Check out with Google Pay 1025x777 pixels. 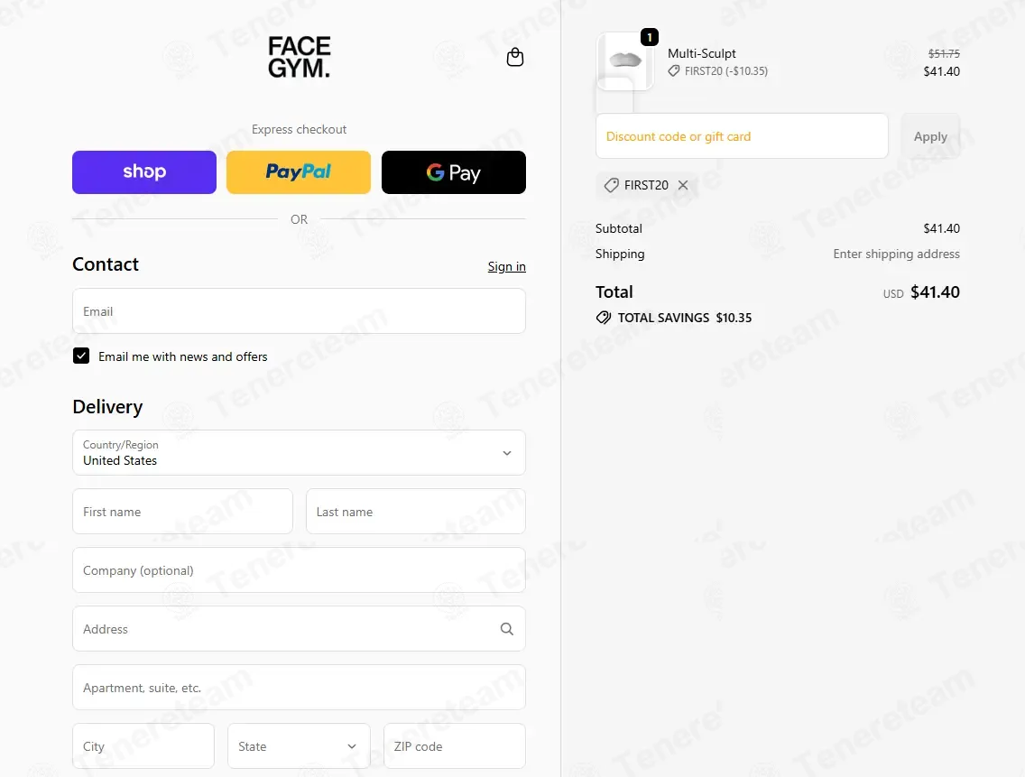[454, 172]
